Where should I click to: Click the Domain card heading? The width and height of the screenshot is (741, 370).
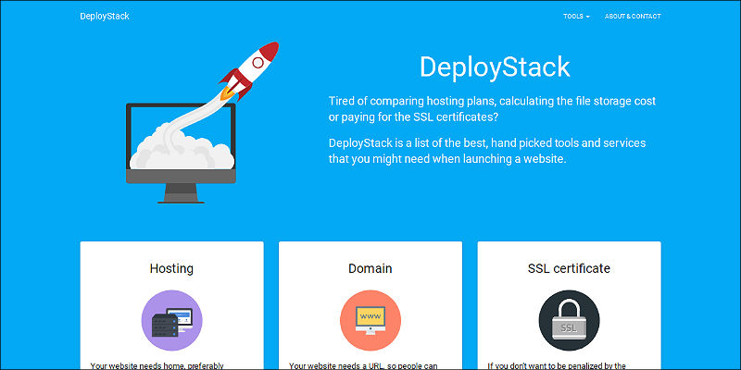point(370,268)
